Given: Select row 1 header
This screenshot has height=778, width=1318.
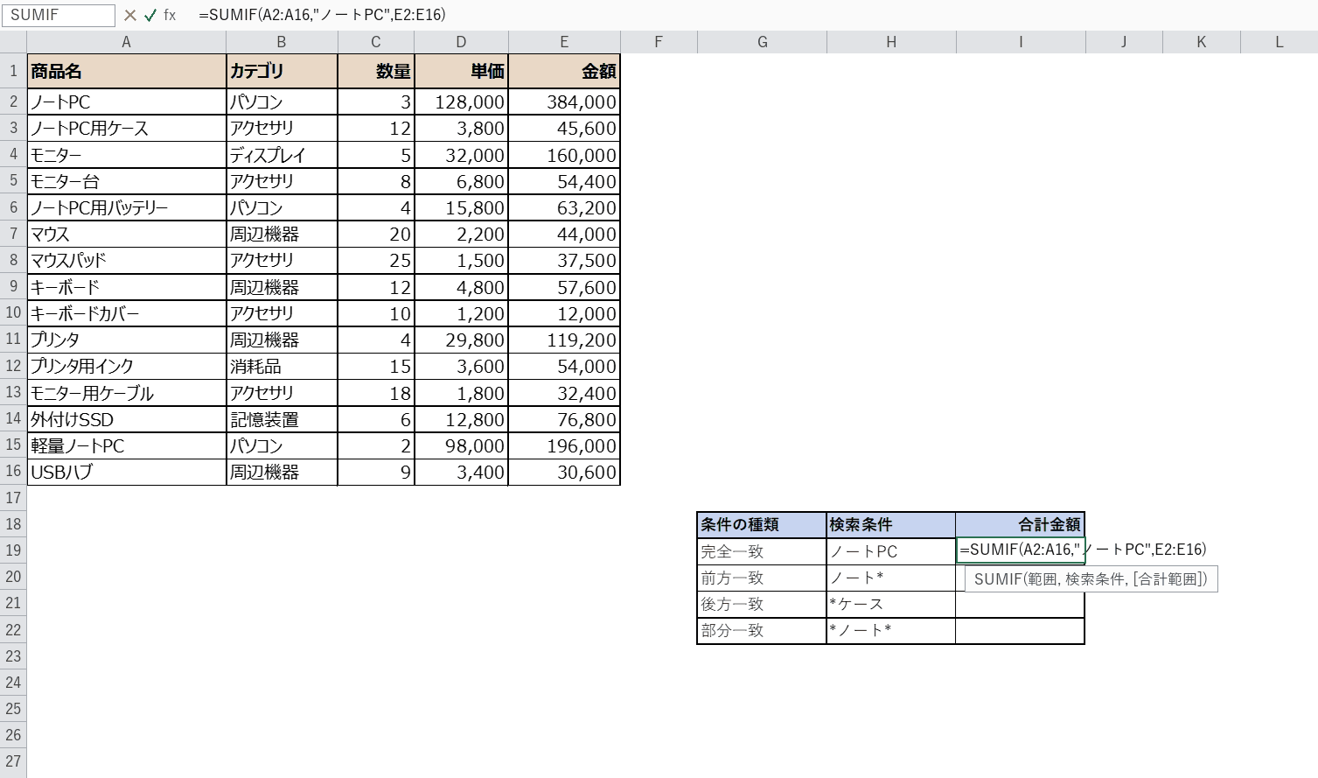Looking at the screenshot, I should [x=13, y=71].
